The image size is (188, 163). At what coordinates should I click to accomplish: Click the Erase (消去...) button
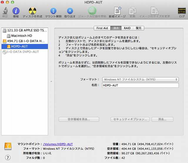pyautogui.click(x=162, y=119)
